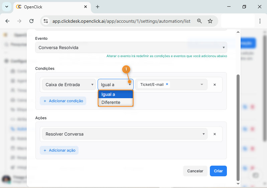
Task: Open the Caixa de Entrada attribute dropdown
Action: [x=69, y=85]
